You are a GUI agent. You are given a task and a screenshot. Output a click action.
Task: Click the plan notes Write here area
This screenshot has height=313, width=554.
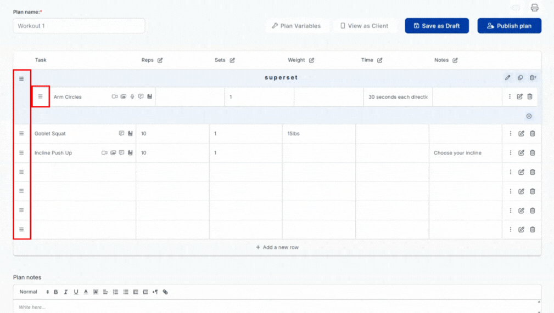276,306
